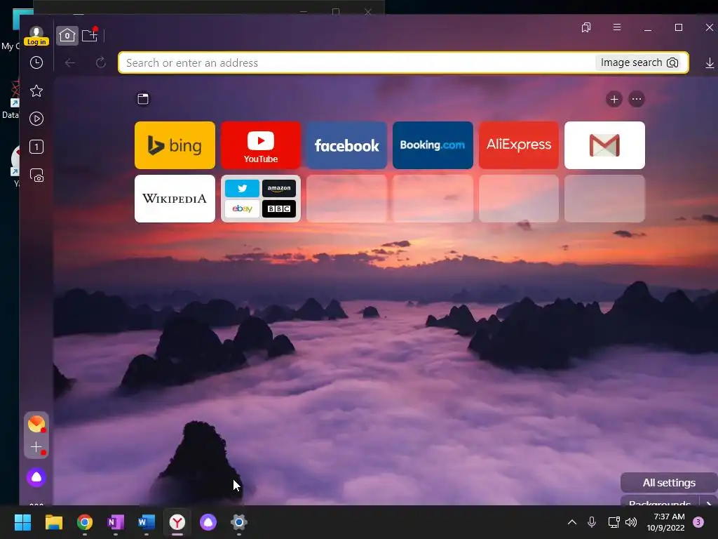Open the Bing tile

pyautogui.click(x=175, y=145)
